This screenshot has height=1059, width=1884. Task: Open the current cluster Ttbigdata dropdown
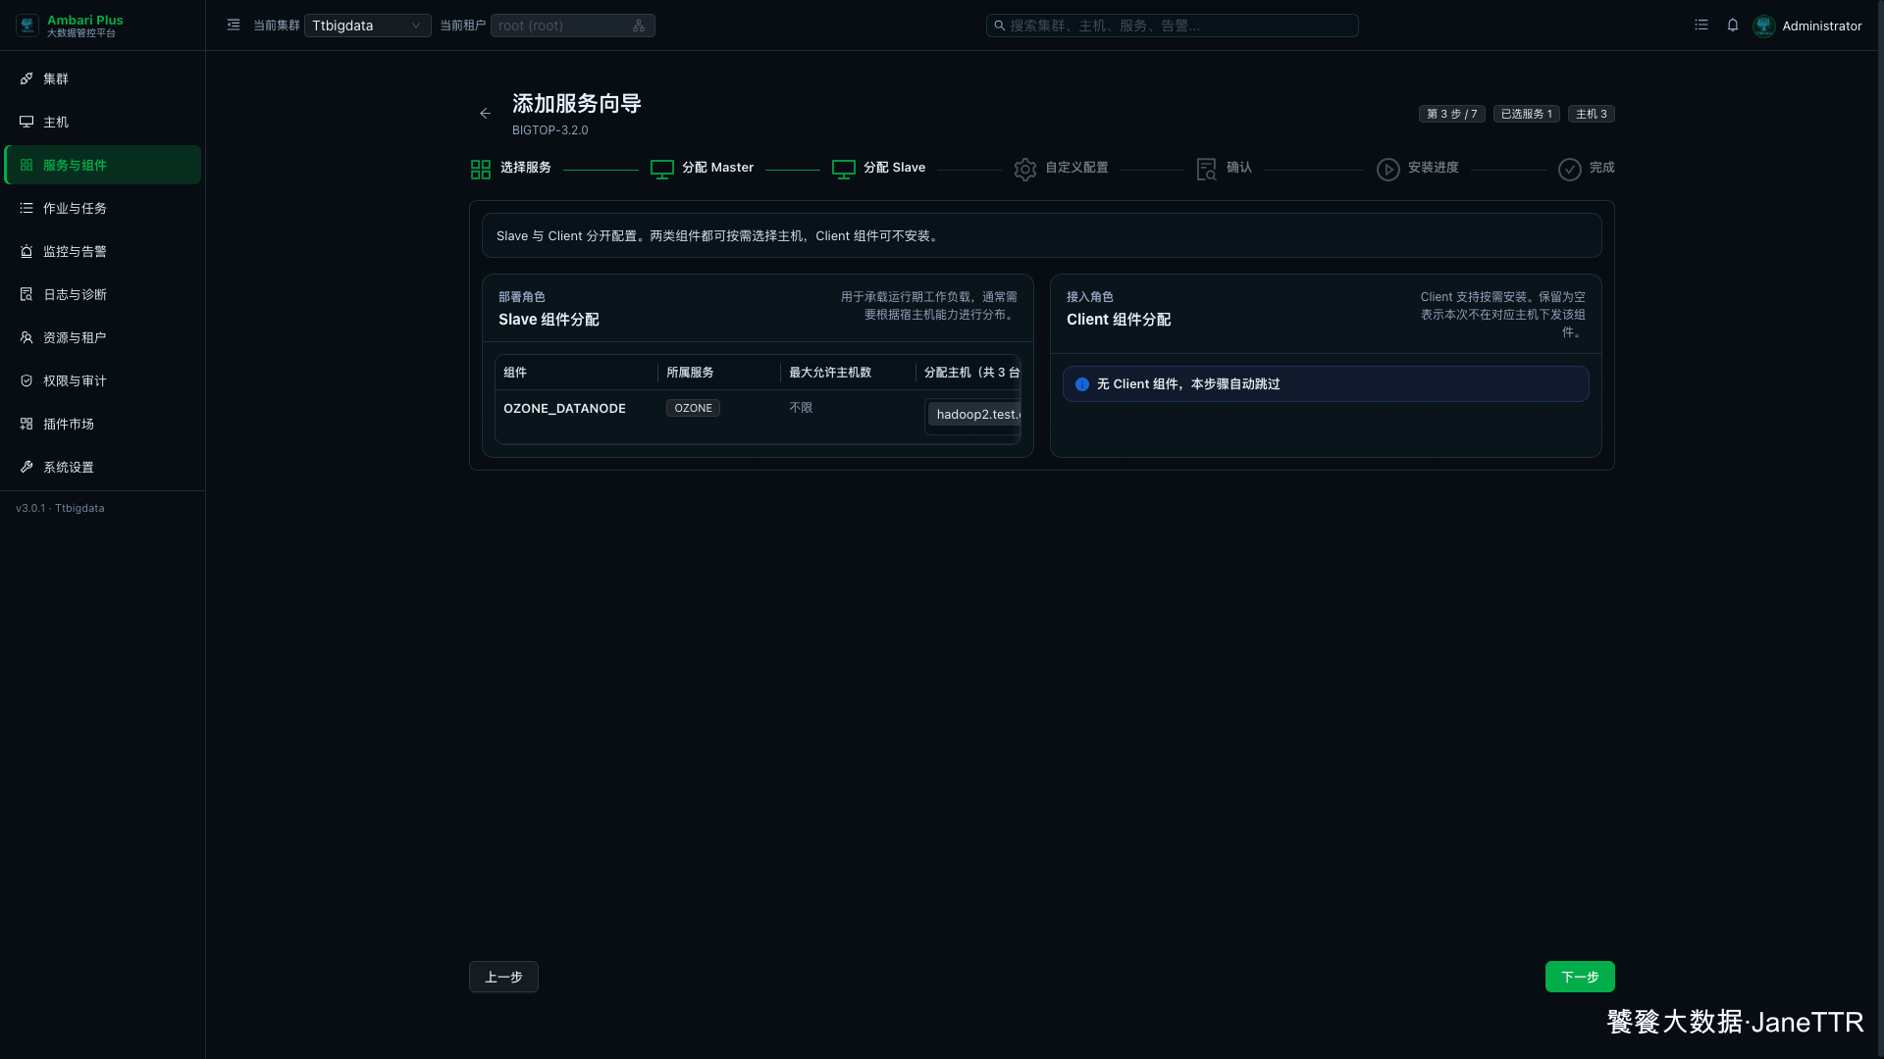pyautogui.click(x=367, y=25)
